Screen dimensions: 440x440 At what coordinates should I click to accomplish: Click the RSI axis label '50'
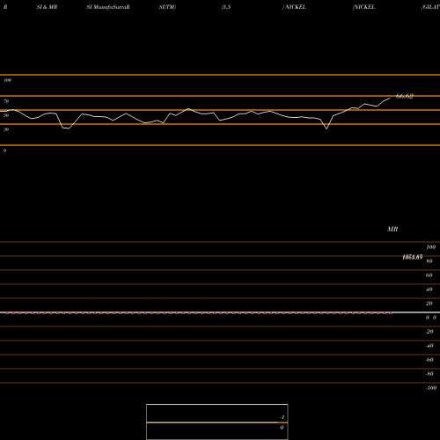click(x=6, y=115)
